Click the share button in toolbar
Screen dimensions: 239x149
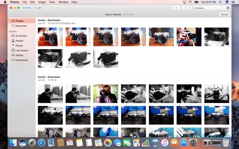[x=186, y=8]
